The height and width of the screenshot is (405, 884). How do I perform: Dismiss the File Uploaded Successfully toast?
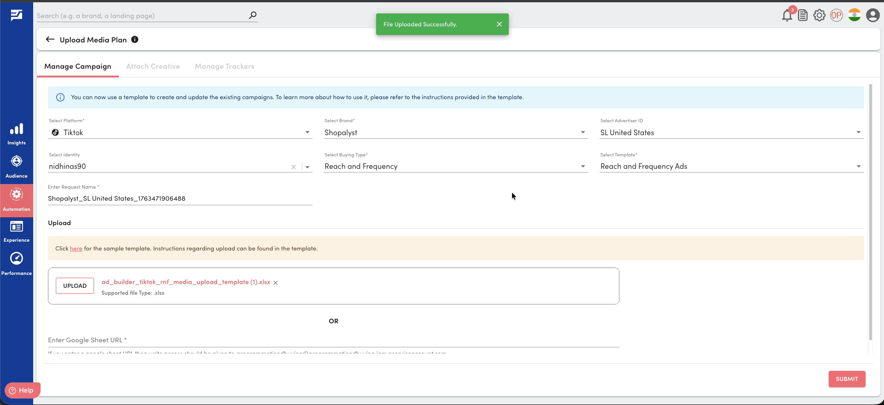pos(499,24)
